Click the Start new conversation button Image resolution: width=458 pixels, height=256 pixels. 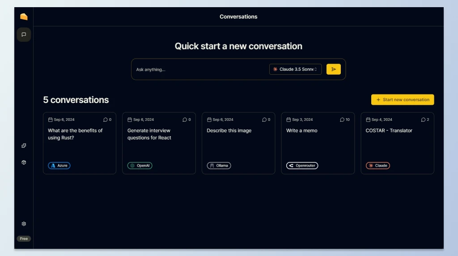click(x=403, y=100)
